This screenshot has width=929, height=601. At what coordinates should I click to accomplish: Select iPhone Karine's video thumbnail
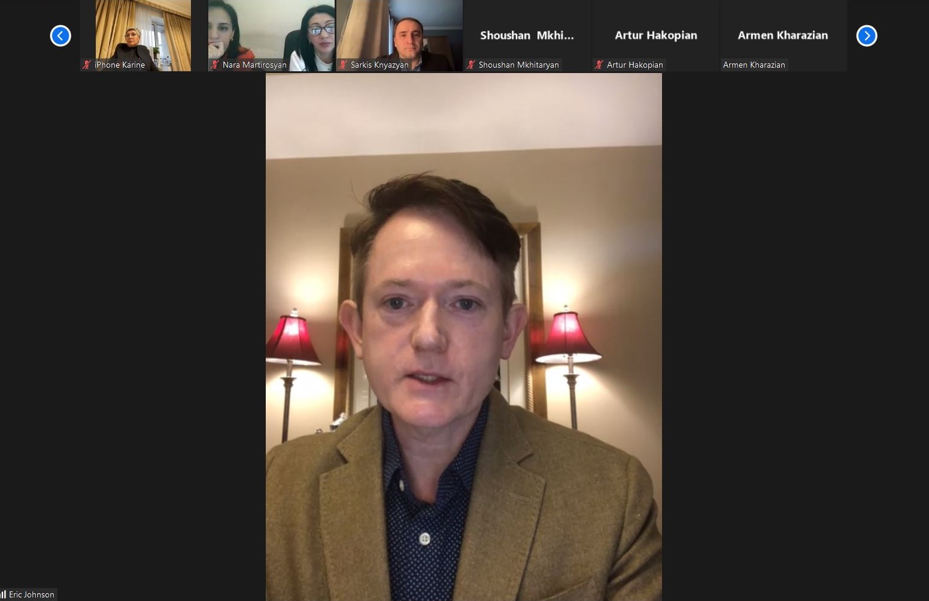(143, 30)
